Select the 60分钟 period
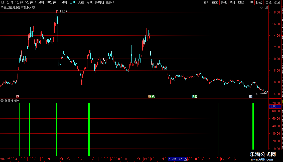Screen dimensions: 283x162 pos(63,2)
